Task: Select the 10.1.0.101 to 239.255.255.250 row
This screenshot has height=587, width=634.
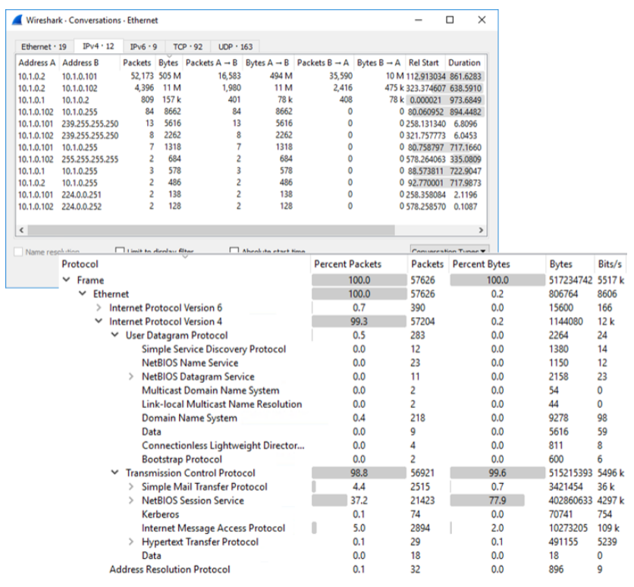Action: point(251,124)
